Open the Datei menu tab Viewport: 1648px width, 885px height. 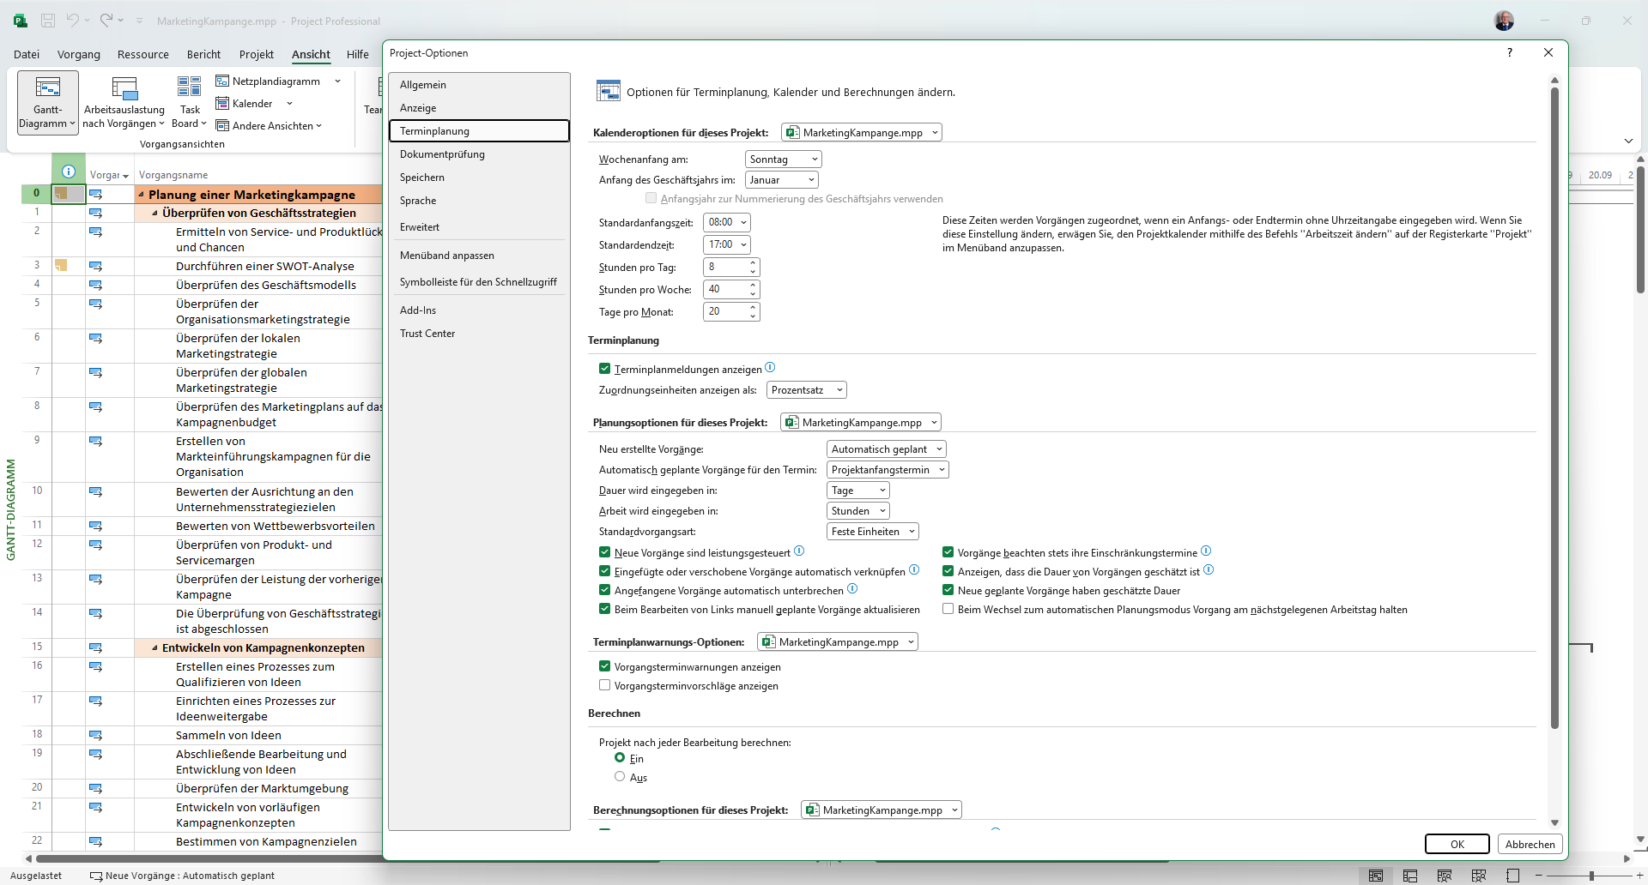(27, 54)
